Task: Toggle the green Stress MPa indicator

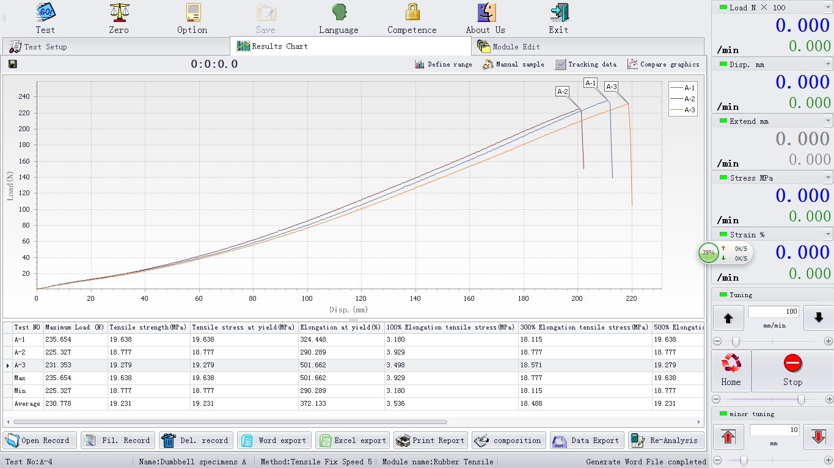Action: (723, 178)
